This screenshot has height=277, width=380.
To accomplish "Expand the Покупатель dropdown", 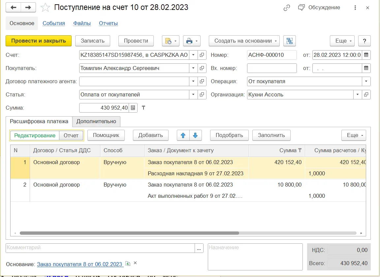I will [x=193, y=68].
